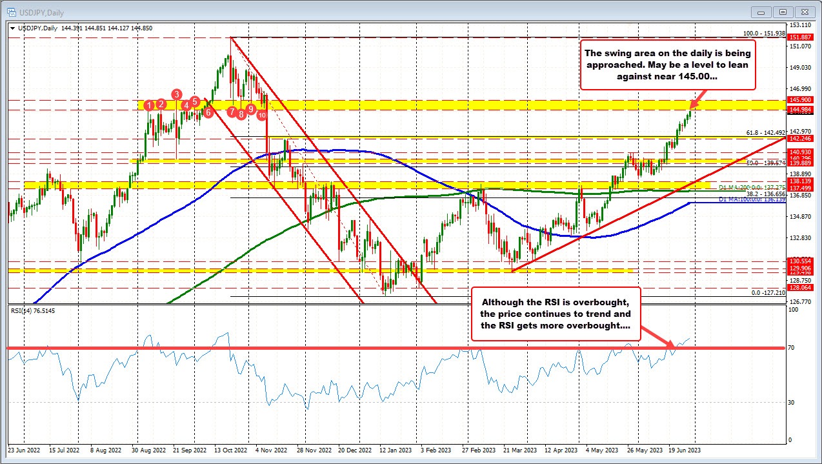The width and height of the screenshot is (822, 464).
Task: Click the RSI overbought annotation callout
Action: 556,316
